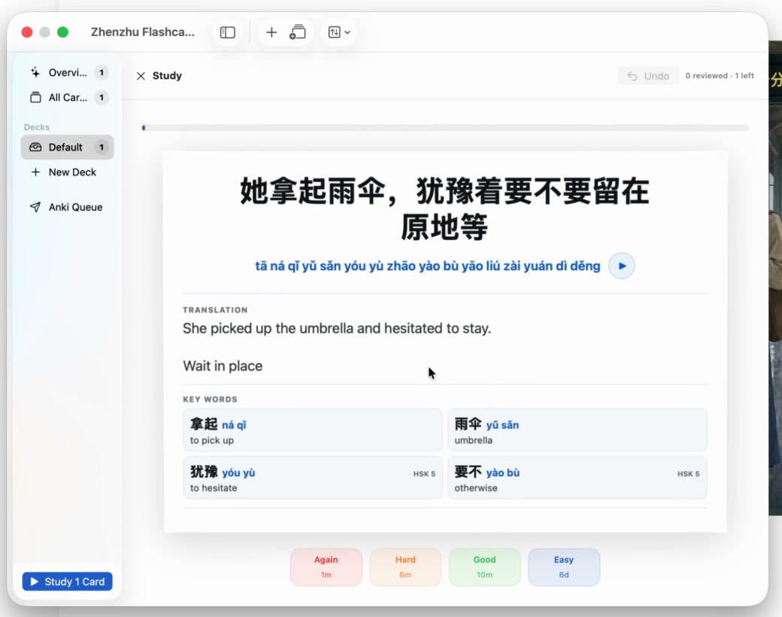
Task: Click the Zhenzhu Flashcards window title
Action: 143,32
